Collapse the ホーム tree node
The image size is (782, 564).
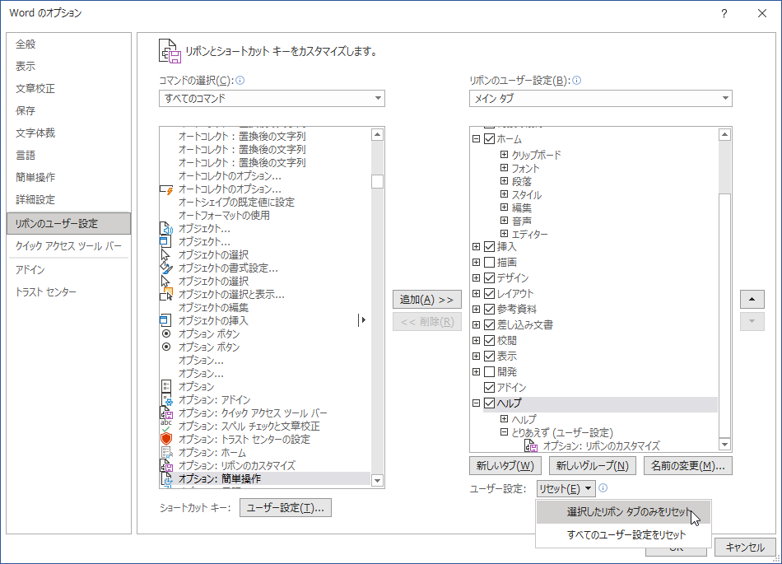477,139
